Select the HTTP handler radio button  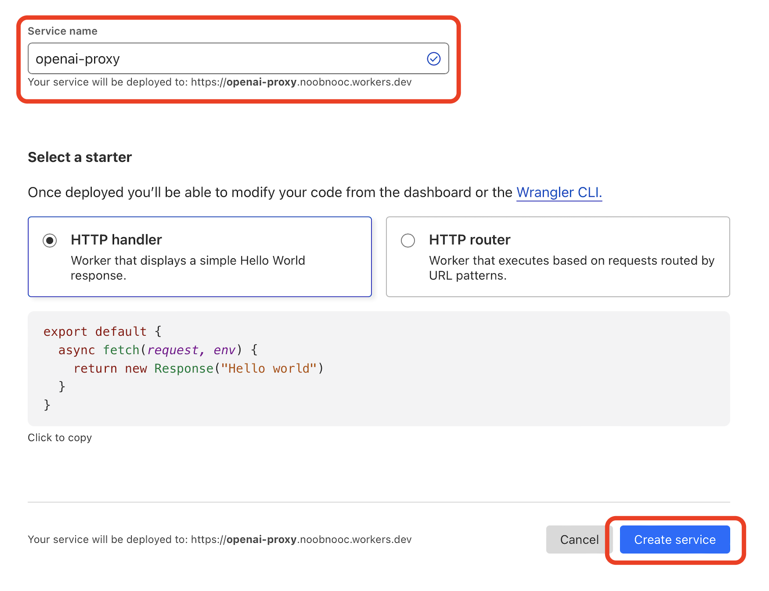pyautogui.click(x=50, y=240)
